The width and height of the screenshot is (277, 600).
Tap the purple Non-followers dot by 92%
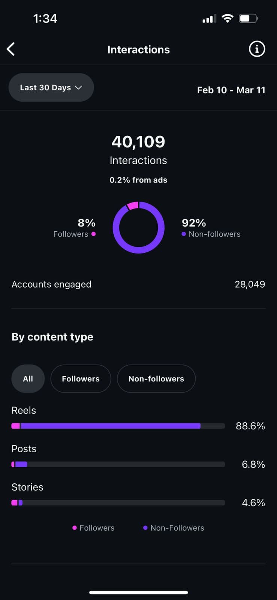184,234
